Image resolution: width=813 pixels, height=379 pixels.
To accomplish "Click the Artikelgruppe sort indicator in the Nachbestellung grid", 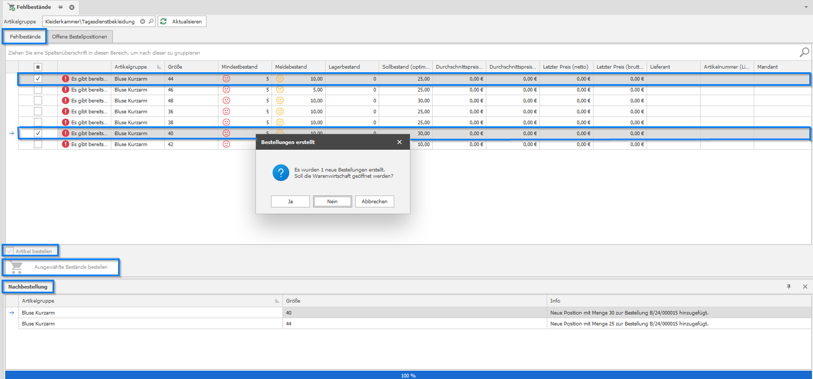I will coord(277,301).
